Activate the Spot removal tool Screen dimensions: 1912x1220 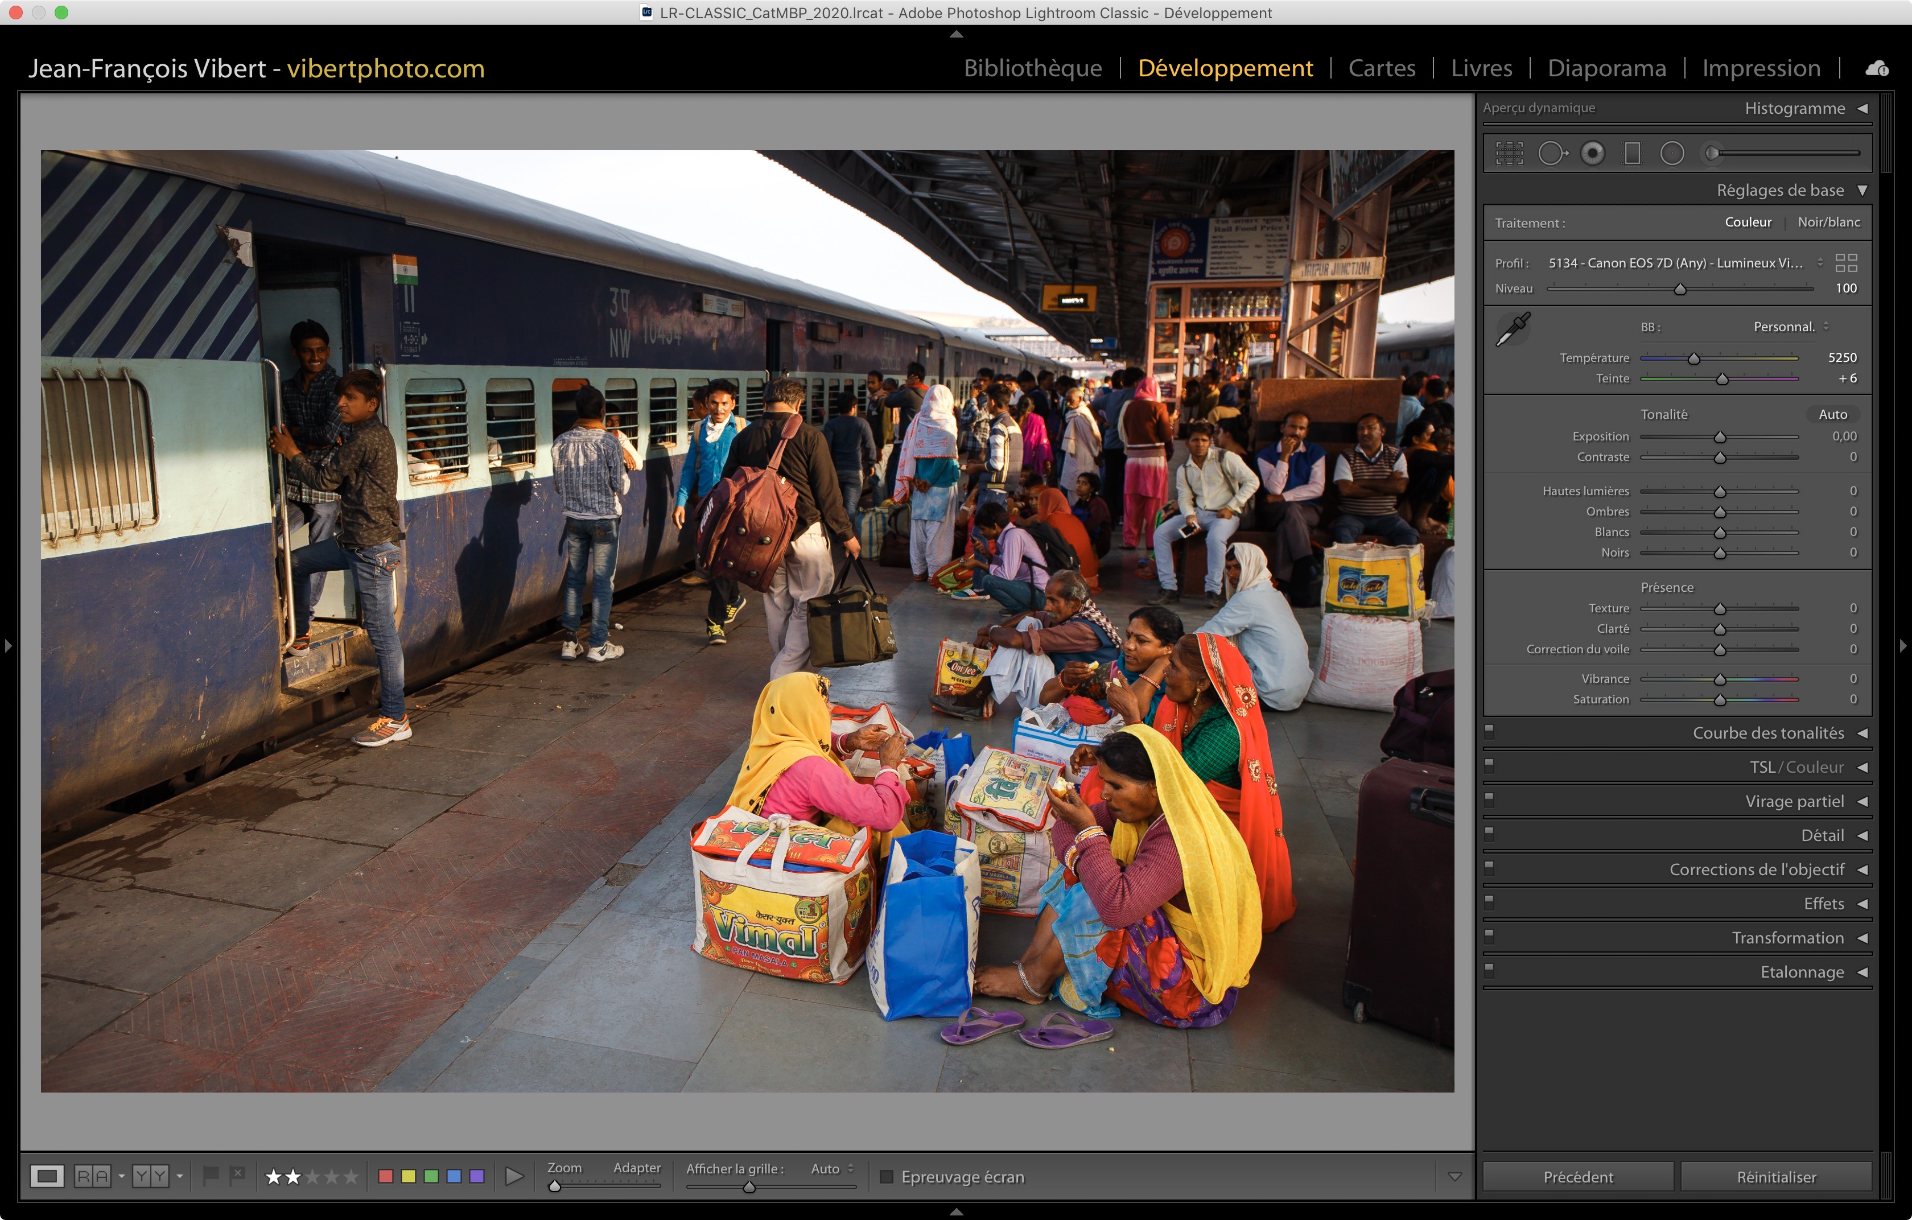pos(1552,153)
